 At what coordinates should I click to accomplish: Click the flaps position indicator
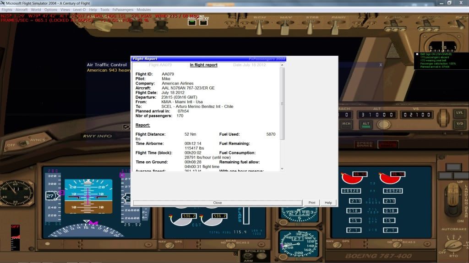[246, 216]
